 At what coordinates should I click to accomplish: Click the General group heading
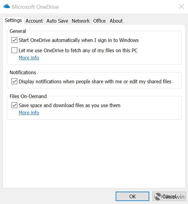(x=18, y=31)
